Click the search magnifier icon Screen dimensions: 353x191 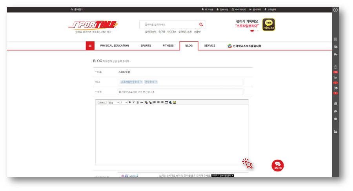(x=201, y=24)
